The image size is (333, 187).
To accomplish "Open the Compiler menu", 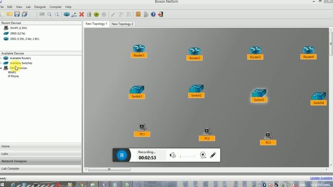I will coord(56,7).
